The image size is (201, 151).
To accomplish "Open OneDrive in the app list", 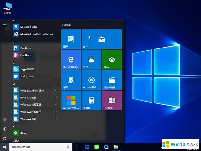I will 35,48.
